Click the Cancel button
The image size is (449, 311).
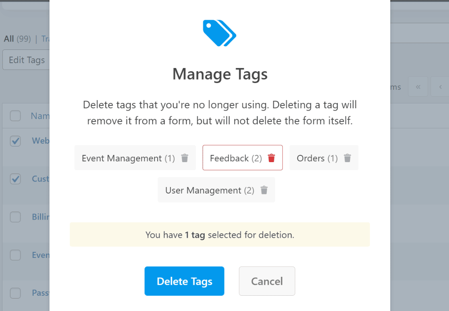click(267, 281)
